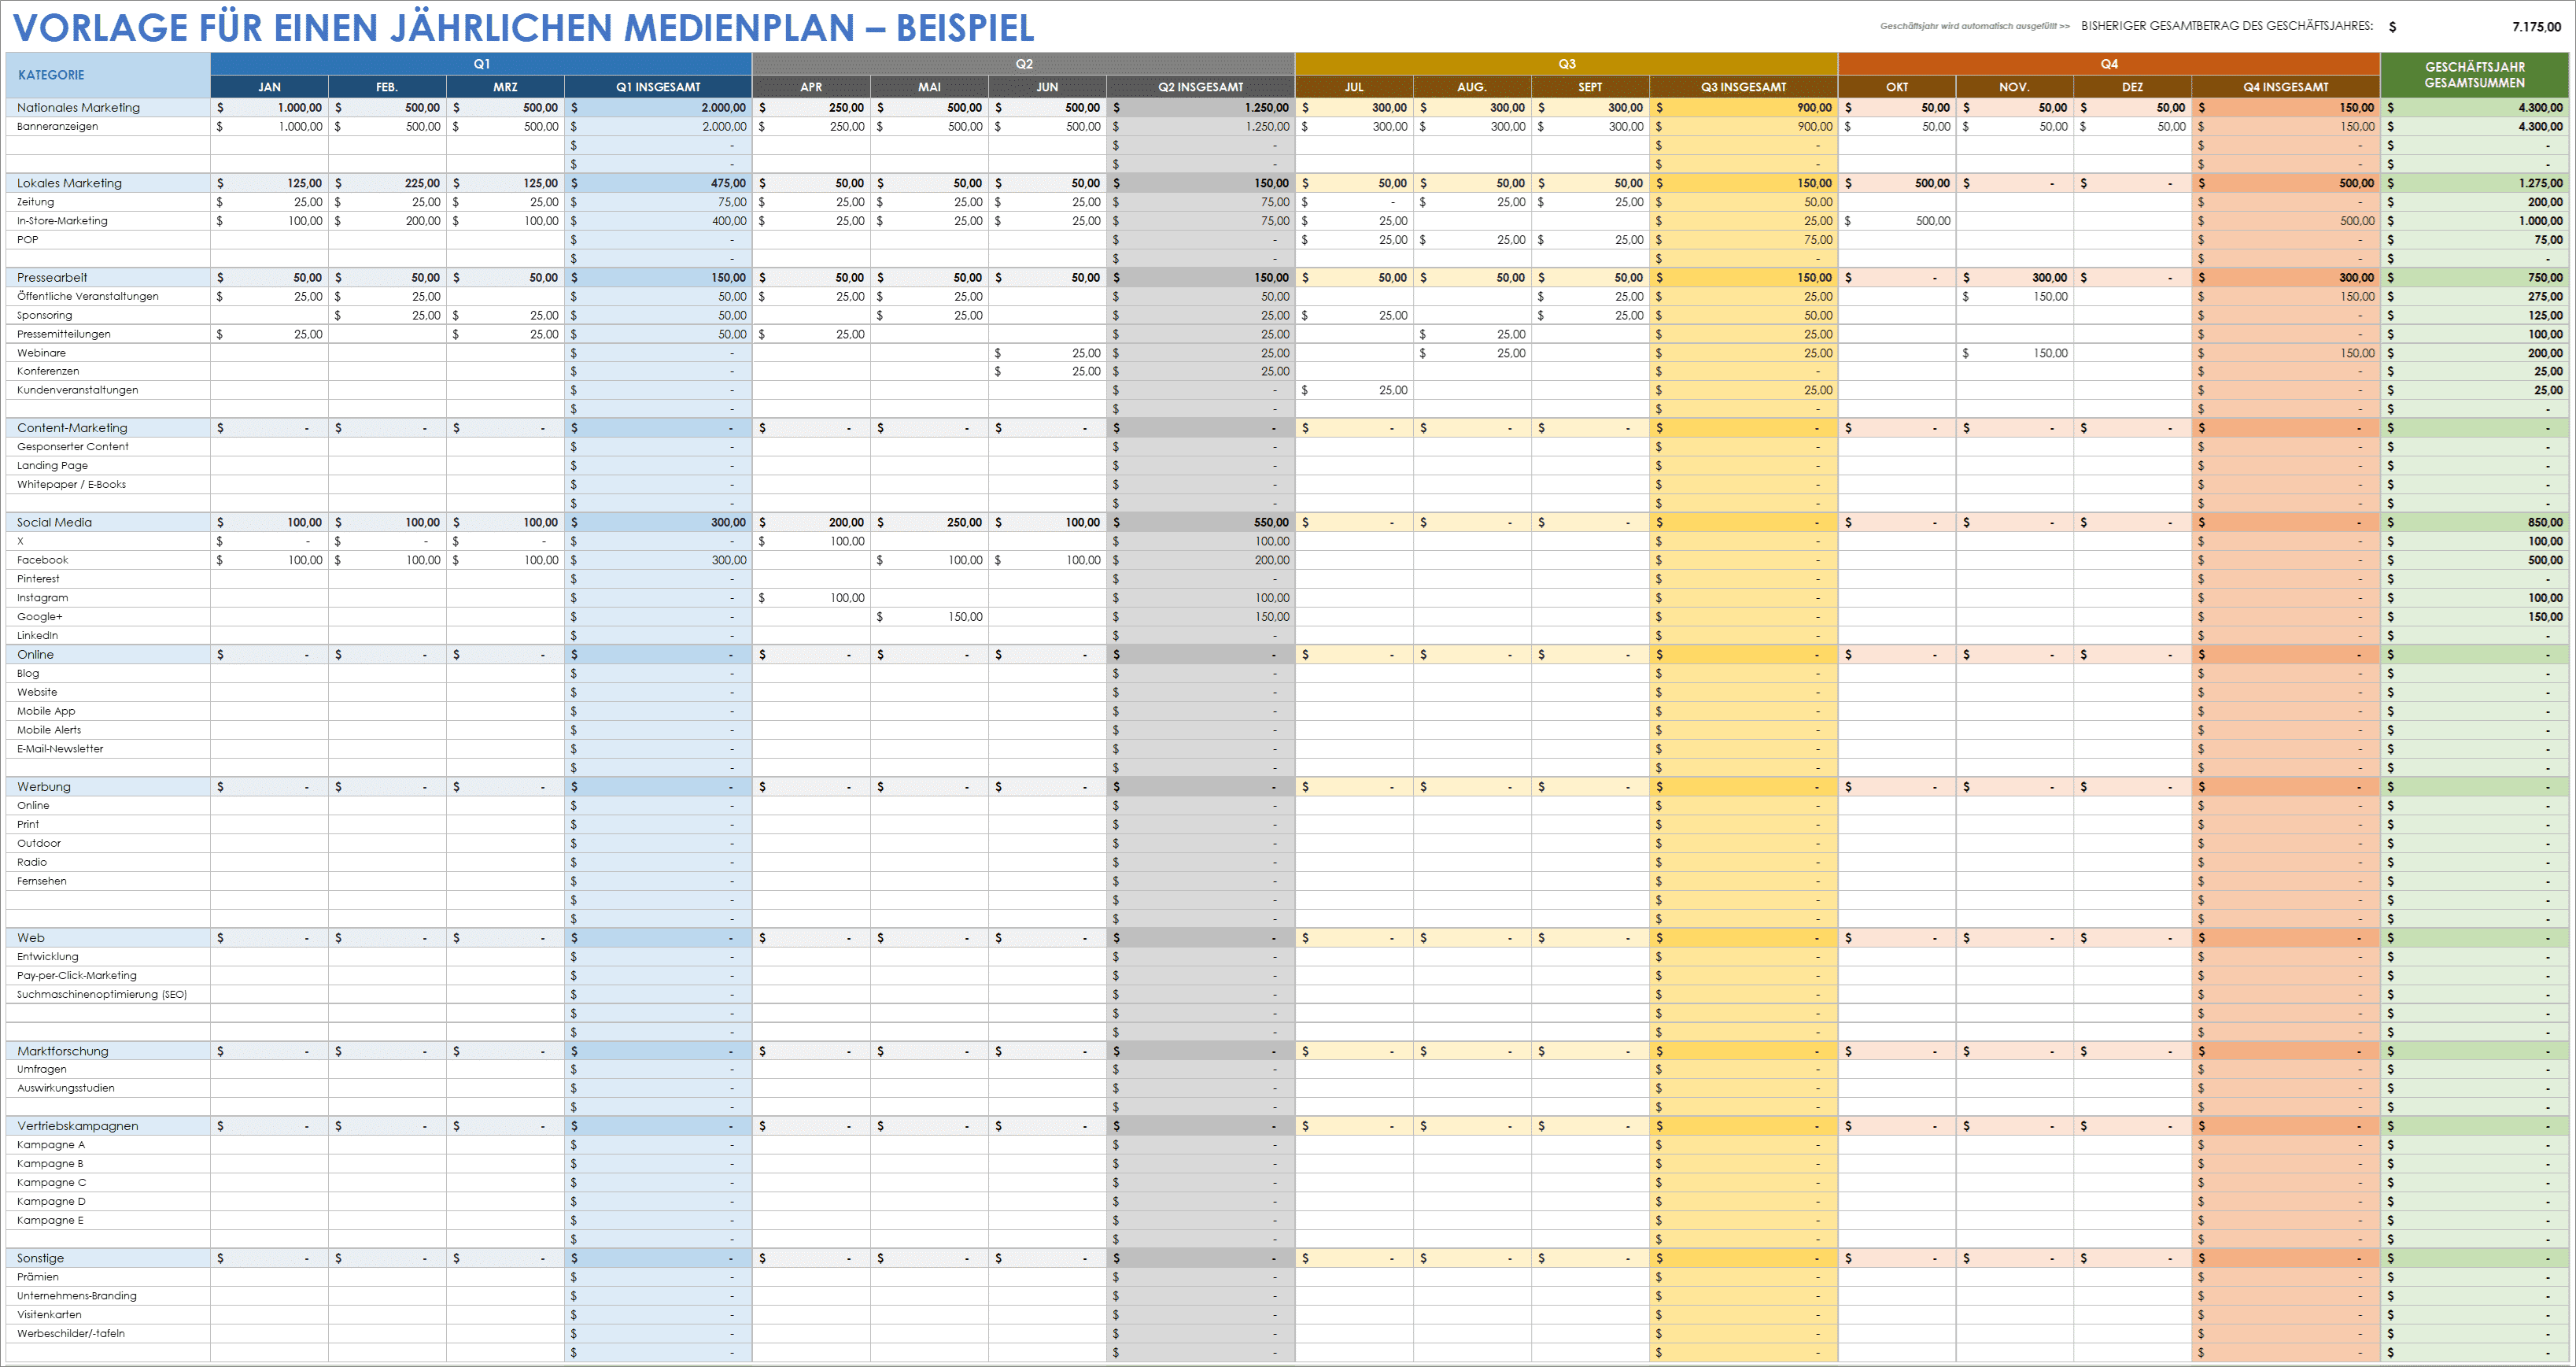Select the LinkedIn row label

pos(37,636)
